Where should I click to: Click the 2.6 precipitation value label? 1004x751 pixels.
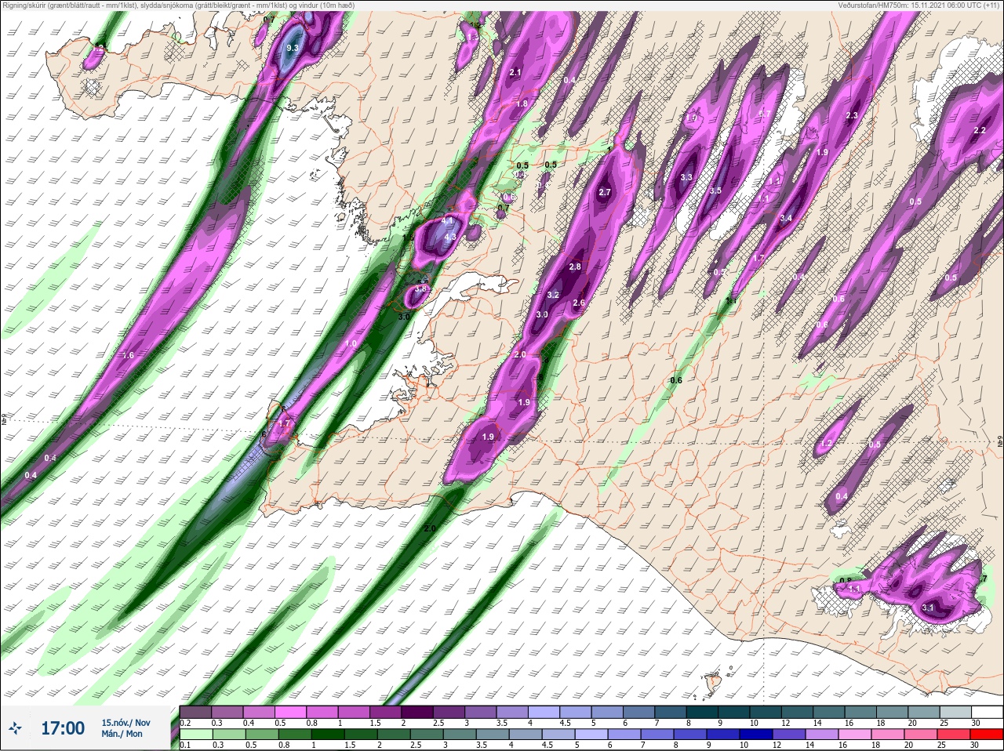[580, 303]
